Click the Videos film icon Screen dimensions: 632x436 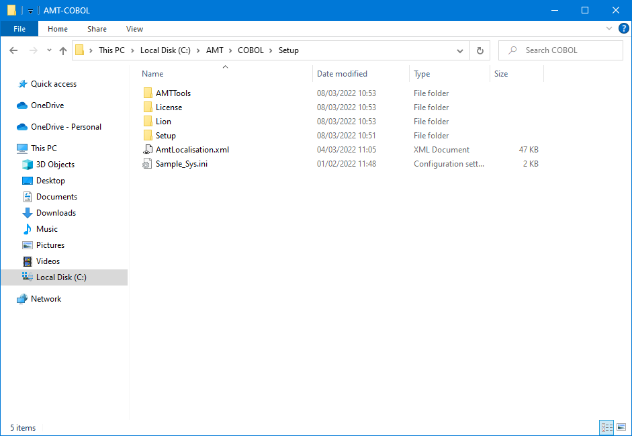click(x=28, y=261)
